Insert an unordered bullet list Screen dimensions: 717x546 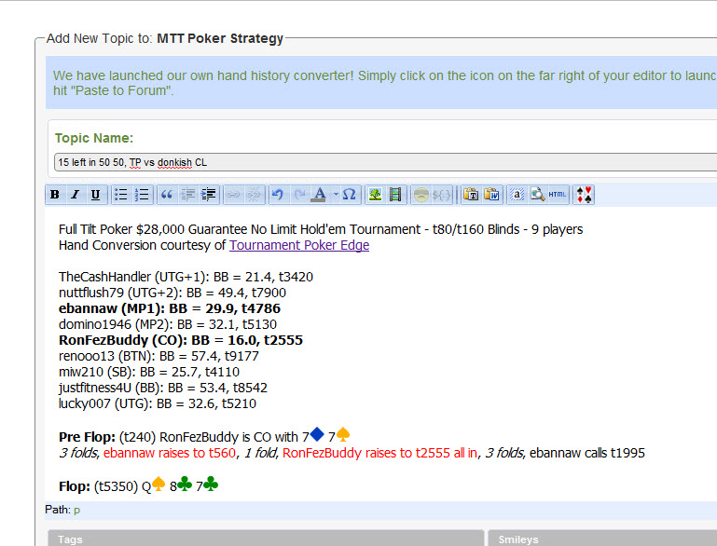click(x=120, y=195)
